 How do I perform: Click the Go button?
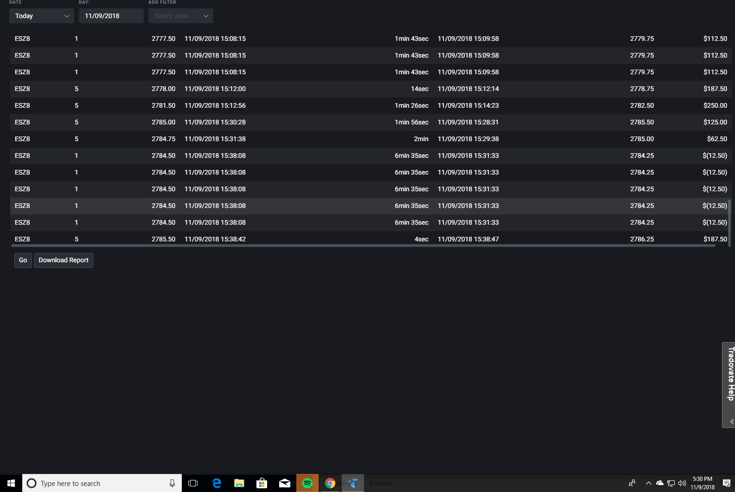click(x=23, y=260)
